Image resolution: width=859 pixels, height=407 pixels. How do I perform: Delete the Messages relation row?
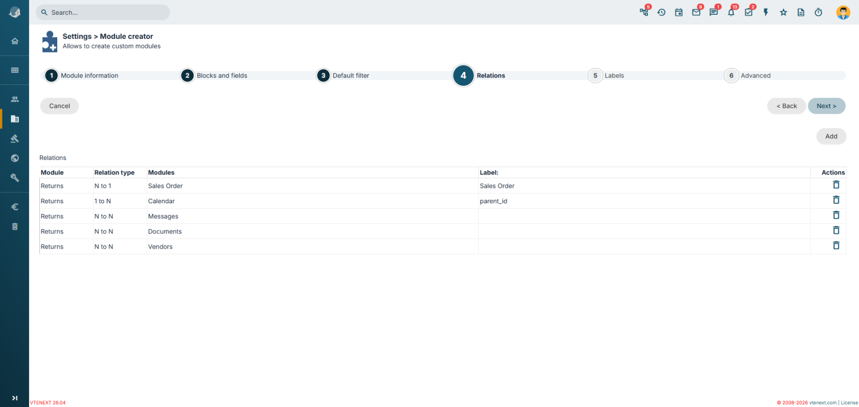836,216
